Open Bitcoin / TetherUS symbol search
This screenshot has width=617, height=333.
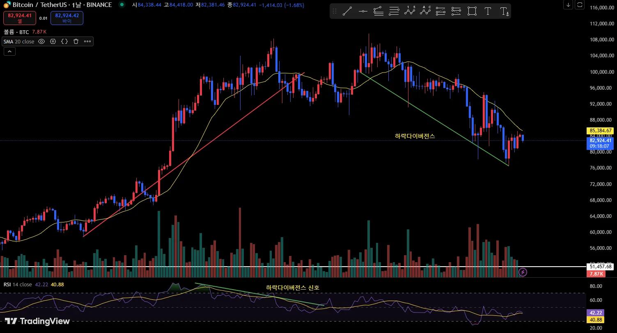pyautogui.click(x=62, y=5)
